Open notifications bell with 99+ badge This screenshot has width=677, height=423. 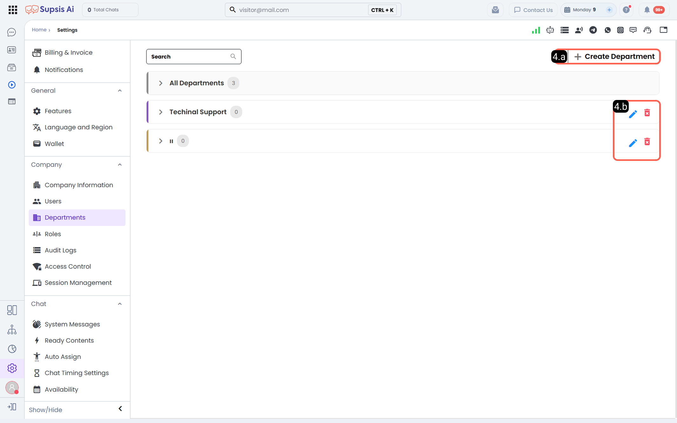click(654, 10)
